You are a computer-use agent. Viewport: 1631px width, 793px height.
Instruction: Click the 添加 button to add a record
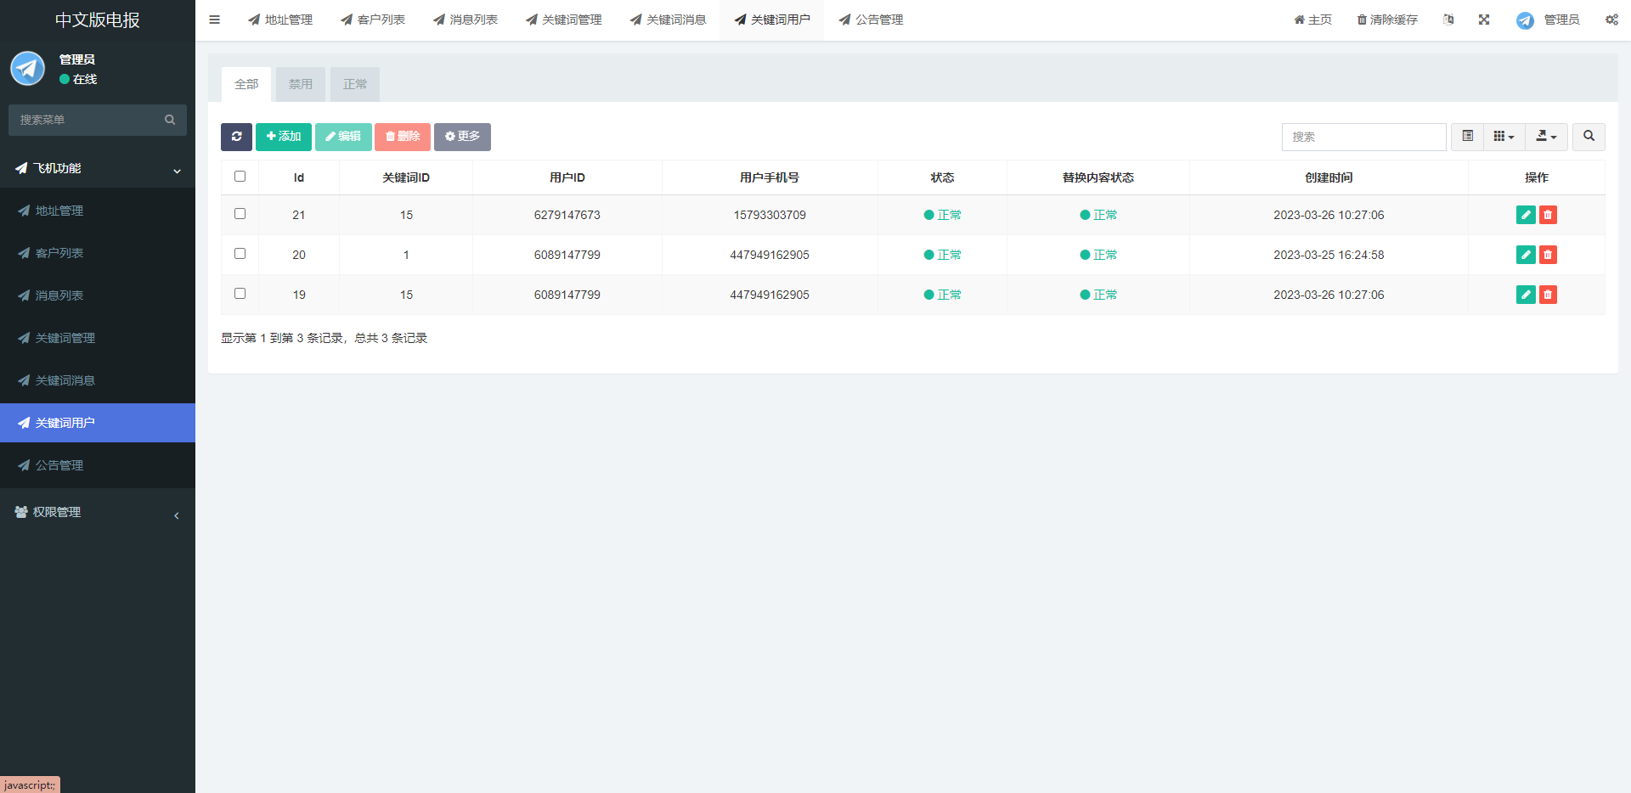[283, 137]
